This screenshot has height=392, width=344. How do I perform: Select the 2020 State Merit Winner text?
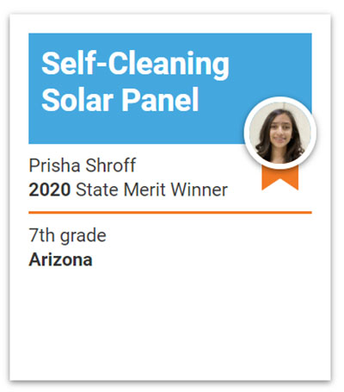[128, 190]
